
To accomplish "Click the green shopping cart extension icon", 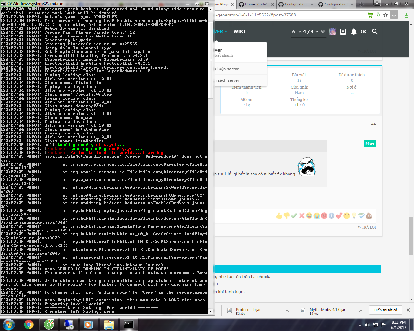I will 370,15.
